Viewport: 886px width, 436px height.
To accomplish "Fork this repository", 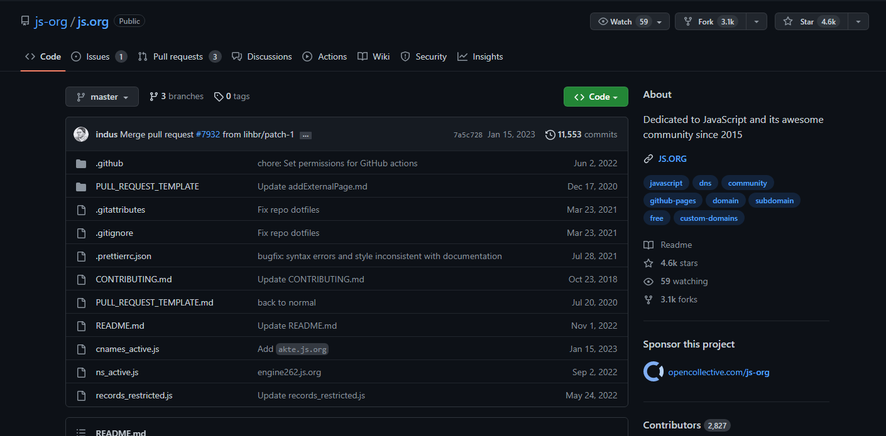I will coord(711,21).
